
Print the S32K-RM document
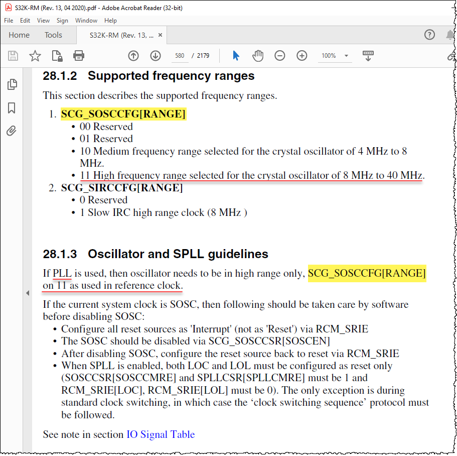pos(79,56)
